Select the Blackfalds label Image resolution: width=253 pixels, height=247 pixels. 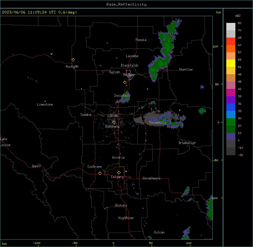[x=129, y=65]
